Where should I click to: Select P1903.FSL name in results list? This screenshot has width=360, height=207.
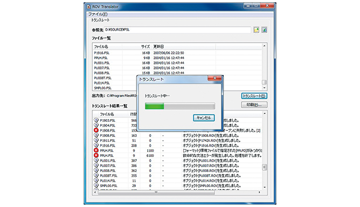coord(107,120)
